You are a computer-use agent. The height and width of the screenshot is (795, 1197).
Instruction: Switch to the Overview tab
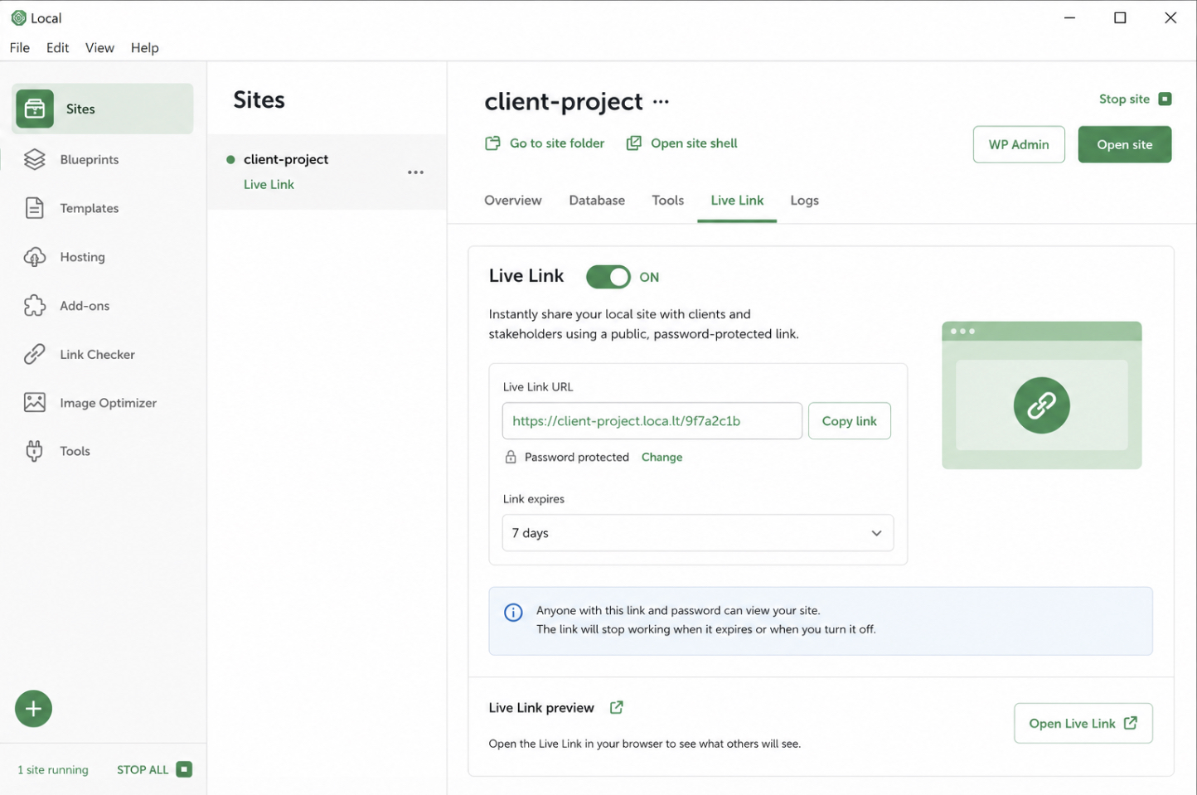(513, 201)
